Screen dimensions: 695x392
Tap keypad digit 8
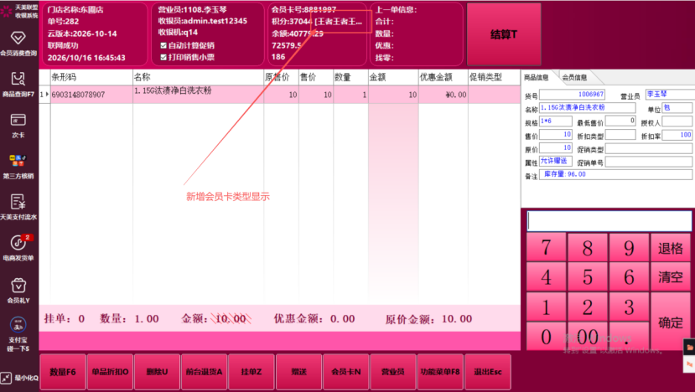click(x=588, y=247)
